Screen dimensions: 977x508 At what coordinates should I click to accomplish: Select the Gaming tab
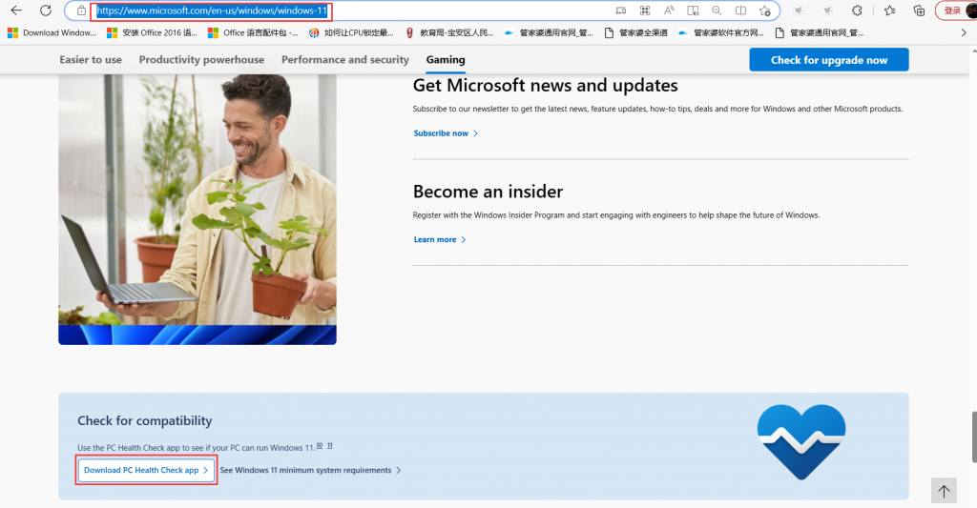pos(446,60)
